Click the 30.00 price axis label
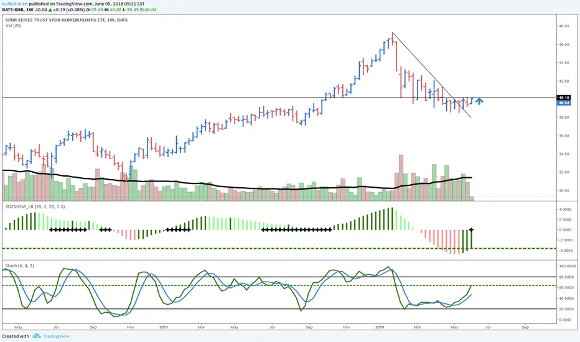The image size is (580, 342). [564, 191]
